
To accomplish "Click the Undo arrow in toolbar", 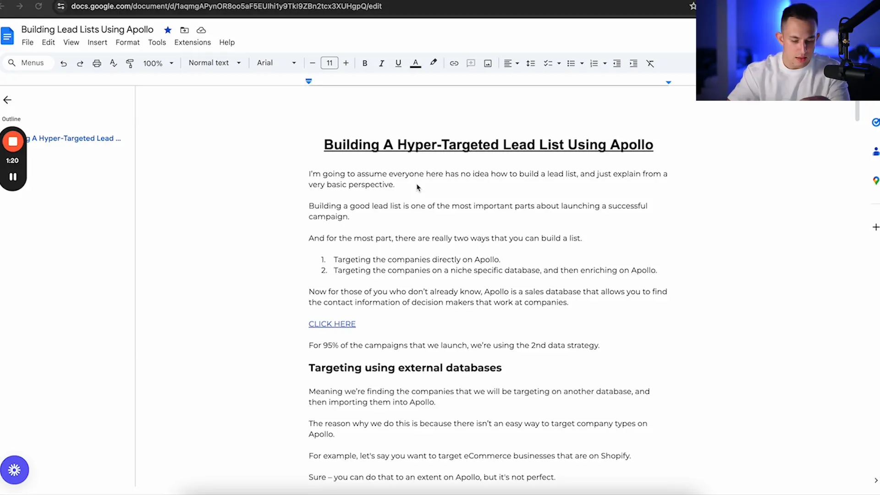I will pyautogui.click(x=64, y=63).
